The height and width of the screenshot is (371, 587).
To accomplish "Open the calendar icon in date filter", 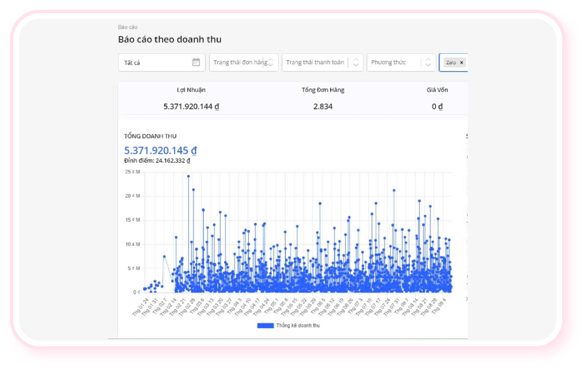I will tap(196, 62).
